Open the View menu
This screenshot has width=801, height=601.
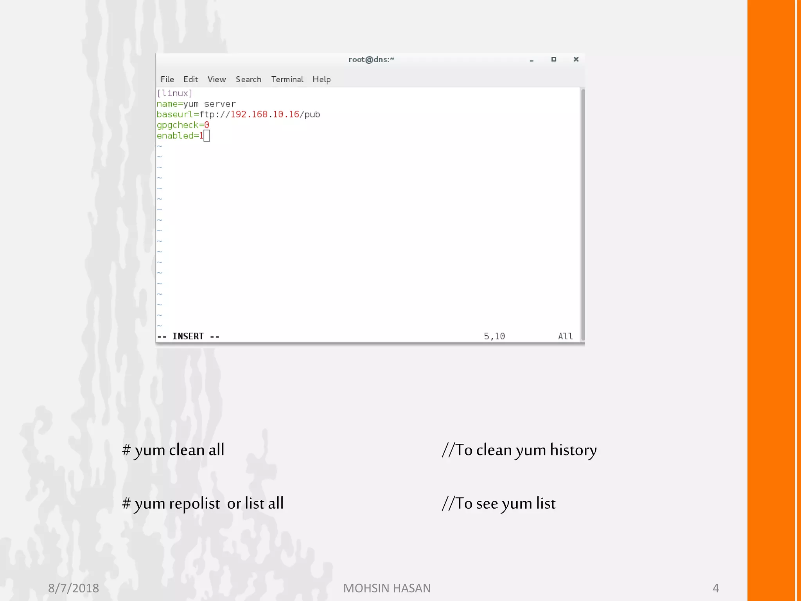(217, 79)
